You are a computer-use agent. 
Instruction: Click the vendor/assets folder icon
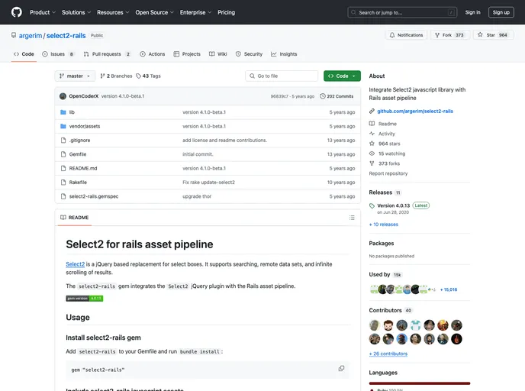pyautogui.click(x=63, y=126)
